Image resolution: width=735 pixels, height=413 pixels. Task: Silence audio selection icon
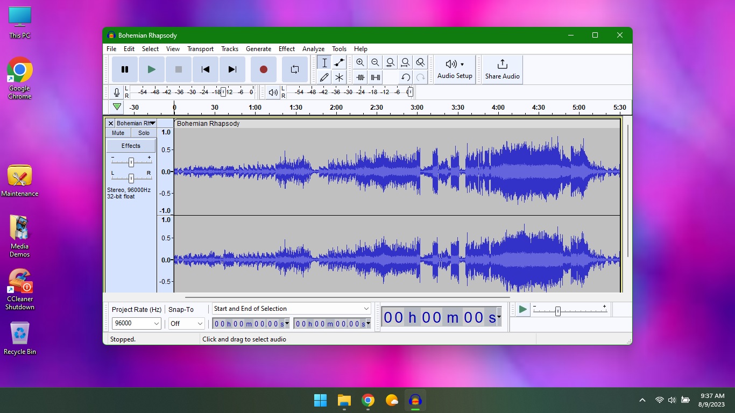point(376,77)
